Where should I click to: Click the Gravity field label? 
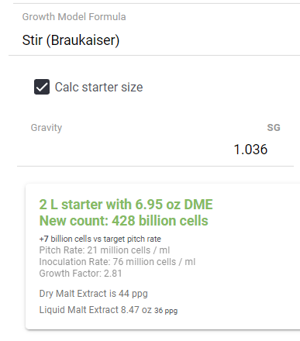pos(47,128)
